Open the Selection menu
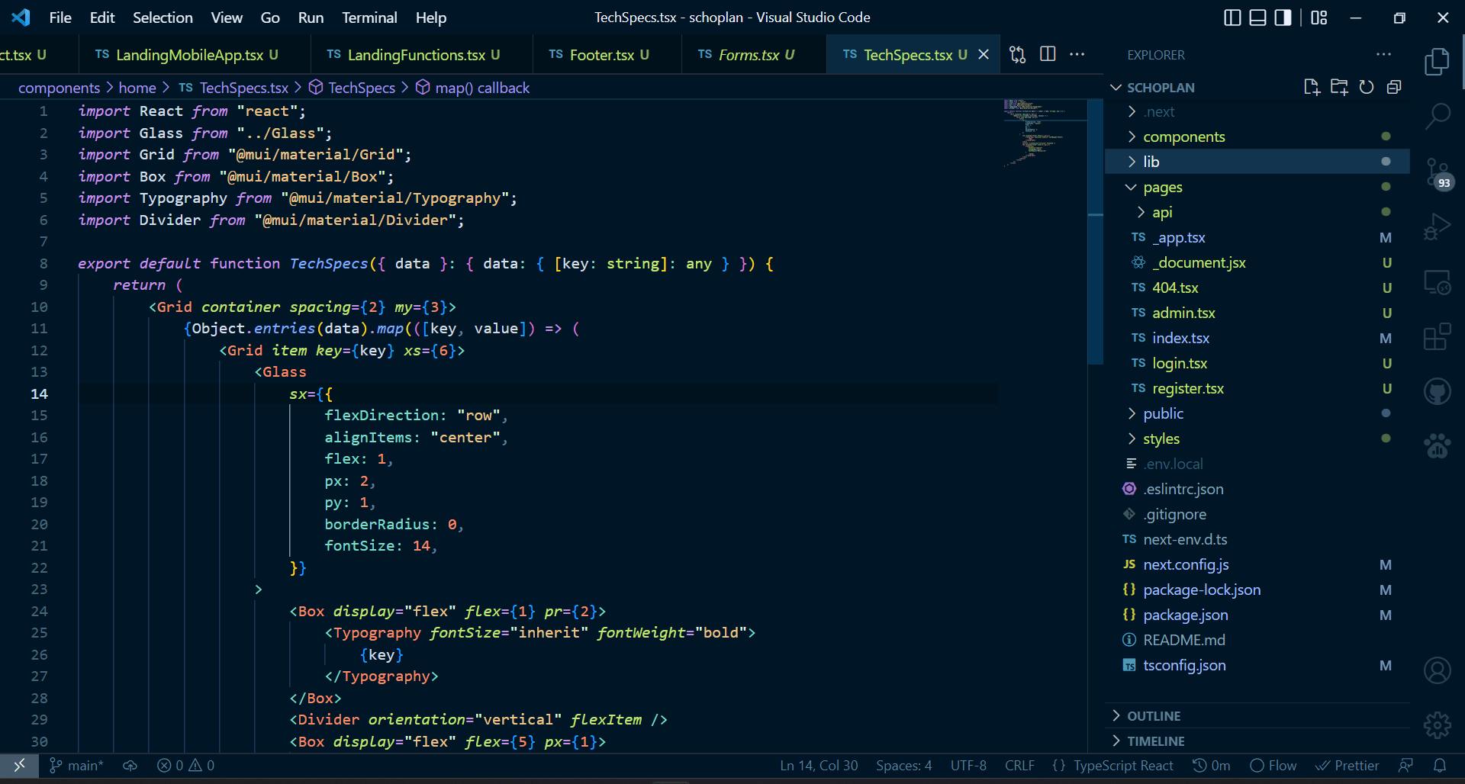The image size is (1465, 784). (163, 18)
